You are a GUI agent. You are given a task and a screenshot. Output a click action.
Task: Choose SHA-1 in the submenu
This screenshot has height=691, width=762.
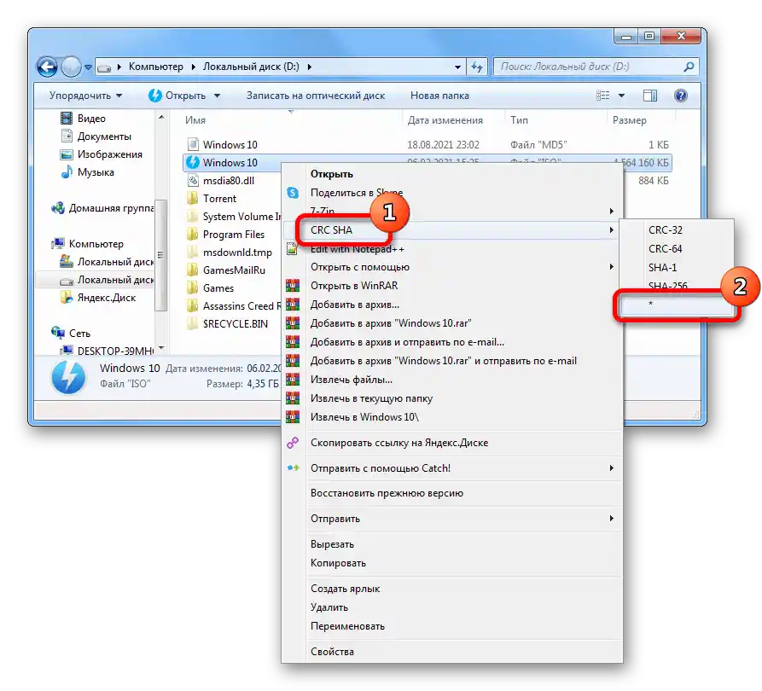point(677,267)
